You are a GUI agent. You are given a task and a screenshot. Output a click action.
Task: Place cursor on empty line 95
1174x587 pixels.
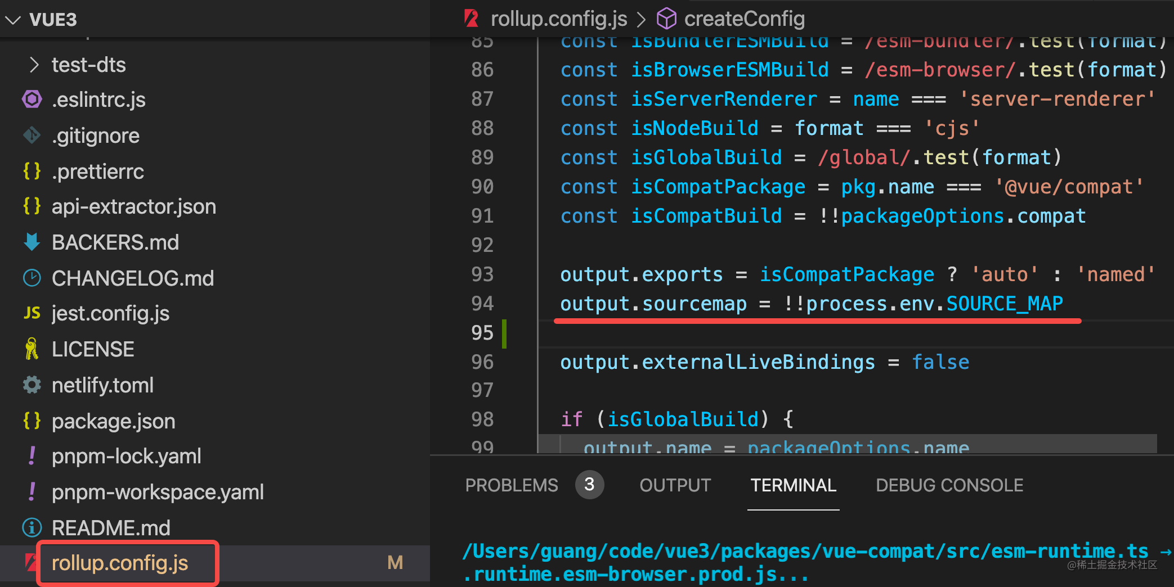[x=788, y=333]
